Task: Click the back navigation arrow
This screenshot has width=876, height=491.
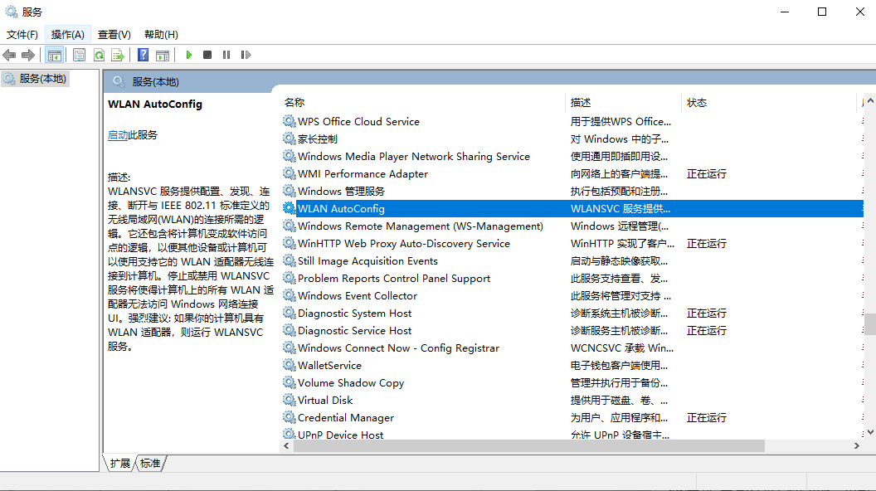Action: pyautogui.click(x=8, y=55)
